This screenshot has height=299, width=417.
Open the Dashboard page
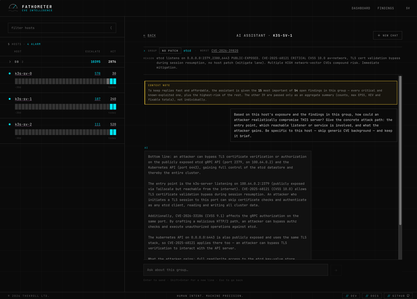click(x=361, y=8)
